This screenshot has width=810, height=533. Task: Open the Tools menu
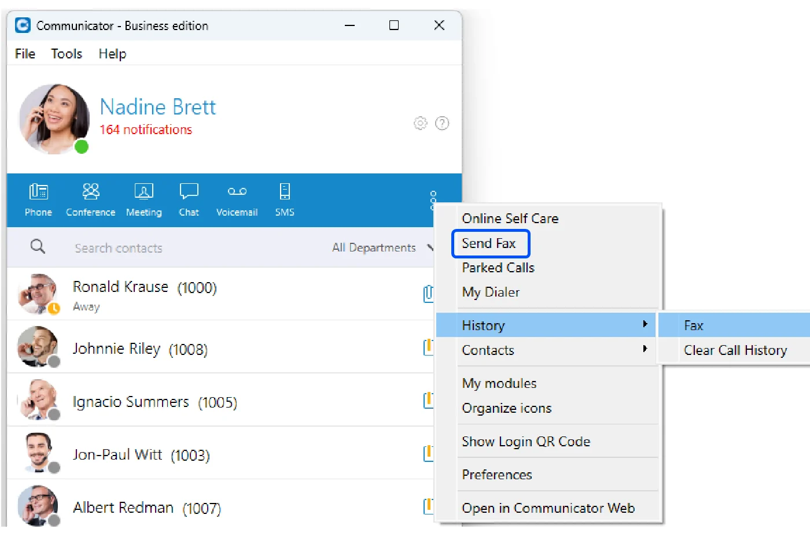pyautogui.click(x=67, y=54)
